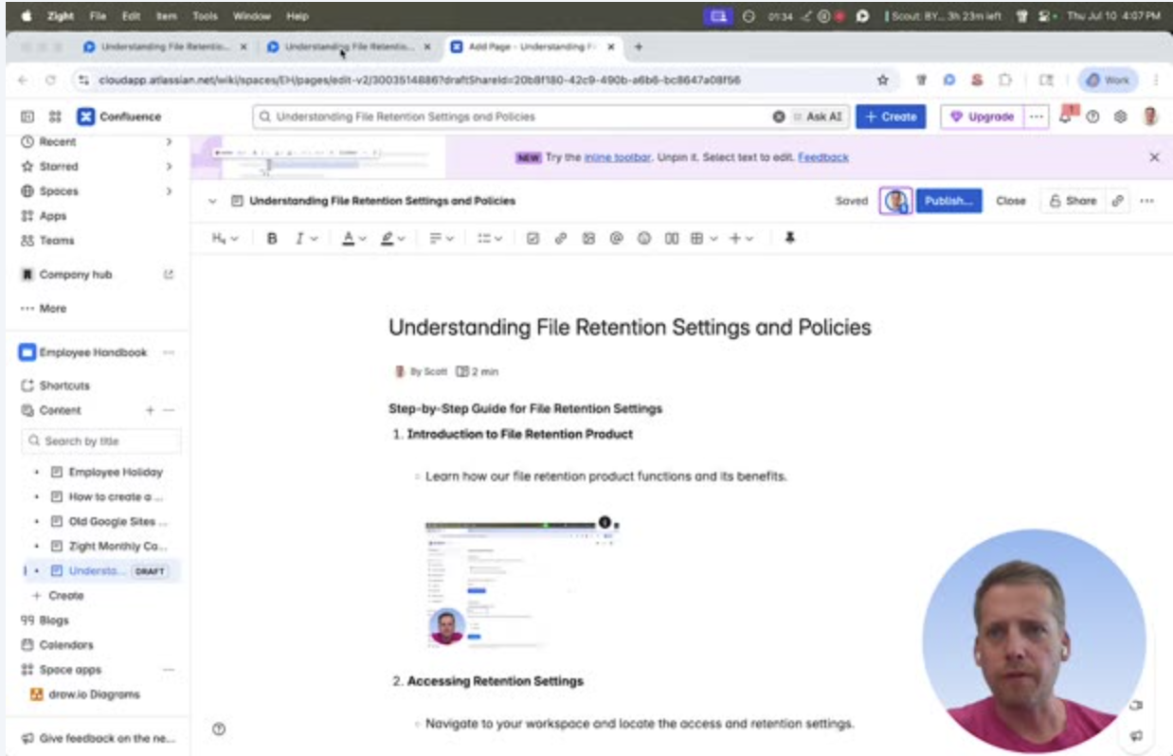Open Zight Monthly page in tree

tap(117, 546)
